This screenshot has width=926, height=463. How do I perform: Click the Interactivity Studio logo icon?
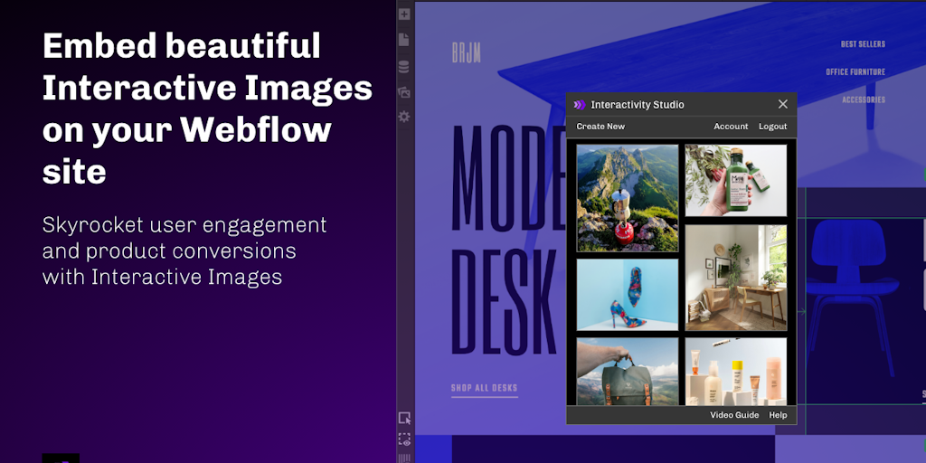[x=580, y=105]
